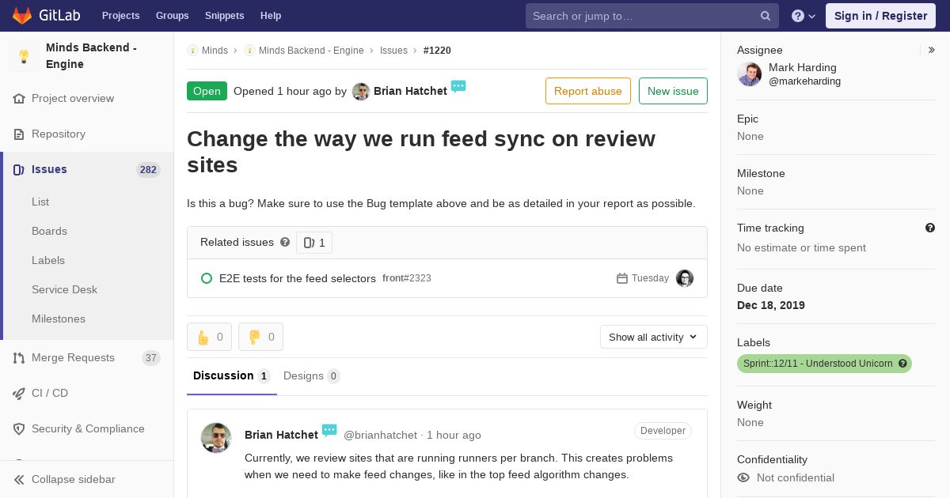Open E2E tests for the feed selectors
950x498 pixels.
click(x=298, y=279)
